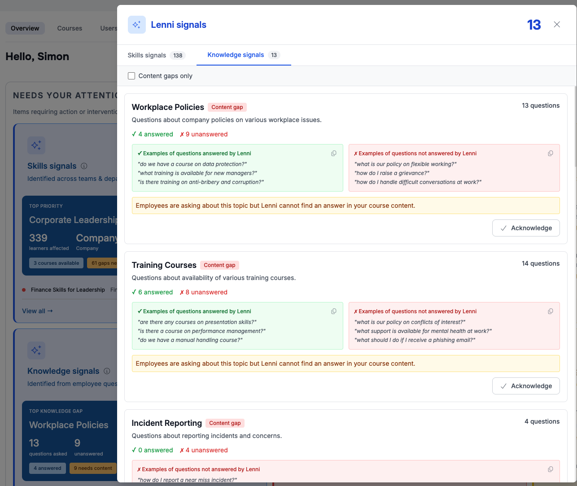Click the info icon beside Knowledge signals

107,371
